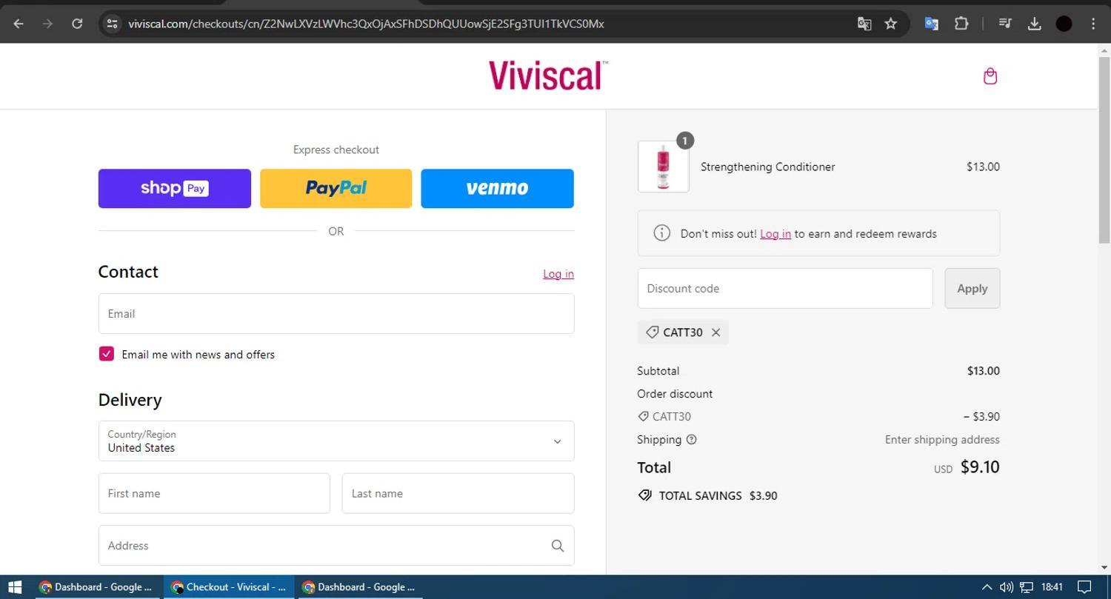Open the shopping bag cart icon
The width and height of the screenshot is (1111, 599).
(x=990, y=76)
